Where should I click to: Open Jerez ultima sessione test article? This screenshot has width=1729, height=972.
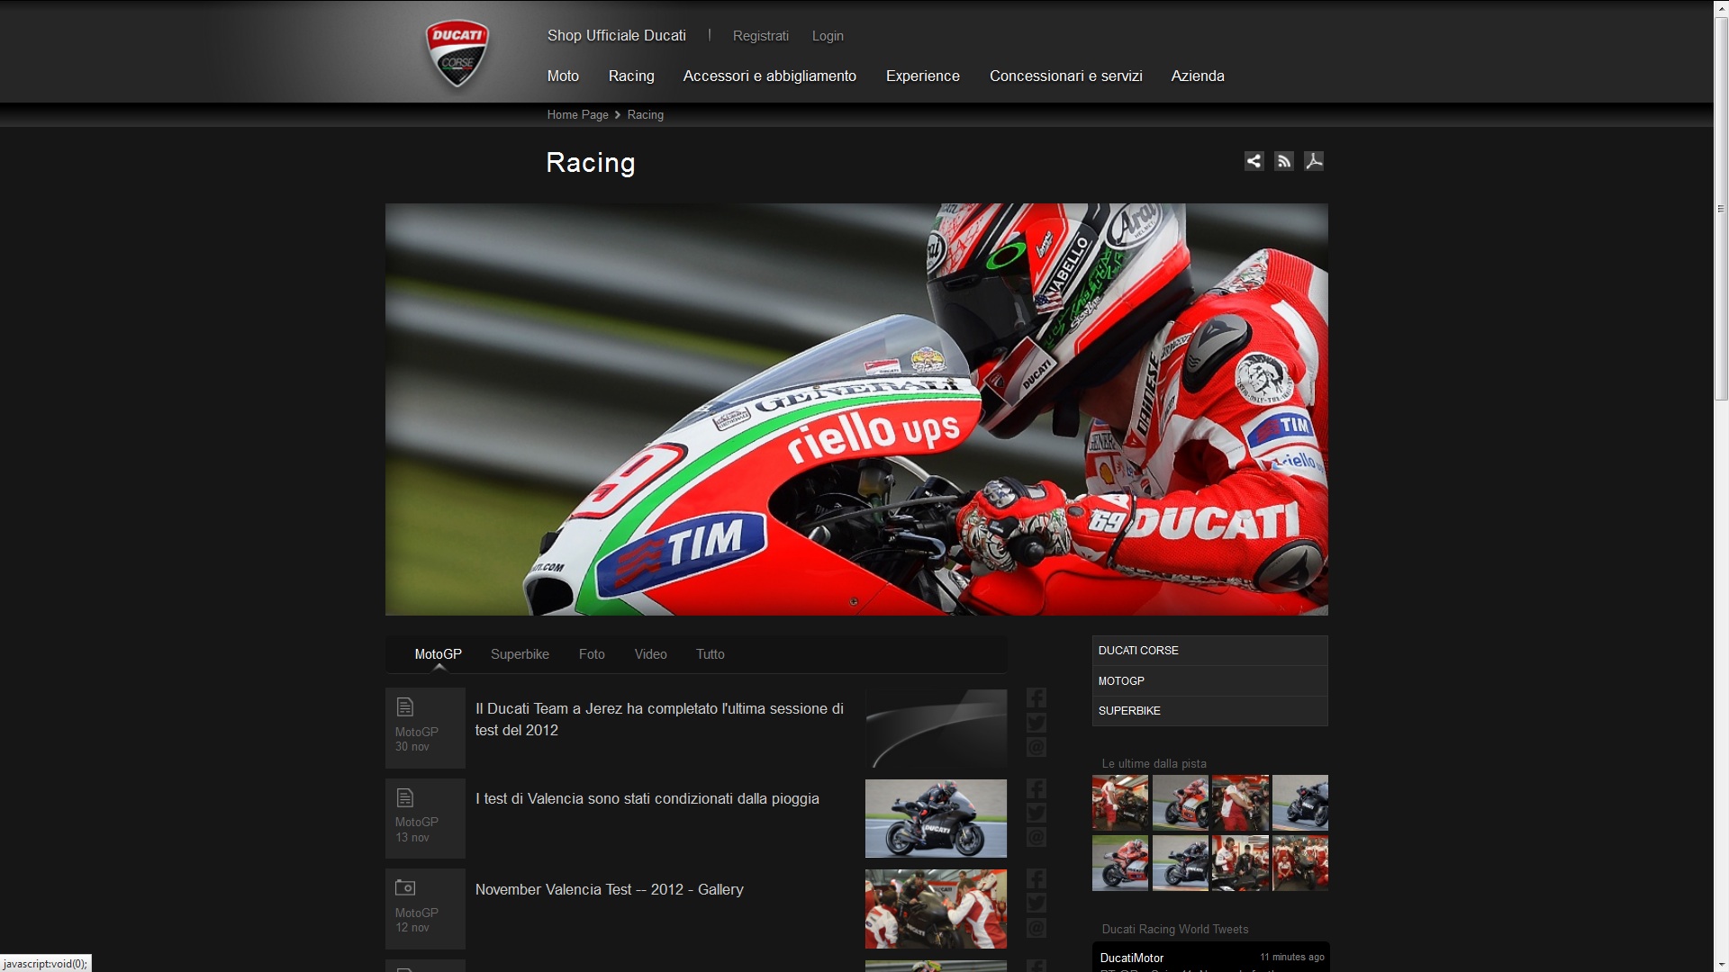[x=659, y=719]
